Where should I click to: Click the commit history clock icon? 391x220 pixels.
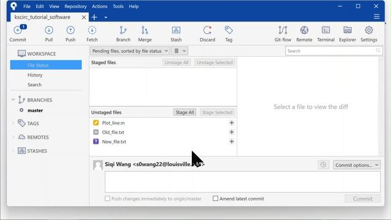(x=323, y=164)
